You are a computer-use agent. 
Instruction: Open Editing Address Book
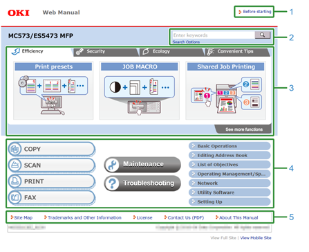pos(230,155)
